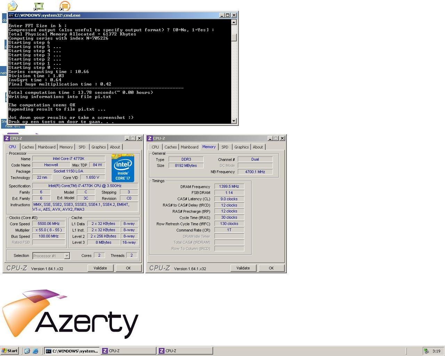Switch to CPU tab in the CPU-Z Memory window
445x356 pixels.
click(x=155, y=147)
